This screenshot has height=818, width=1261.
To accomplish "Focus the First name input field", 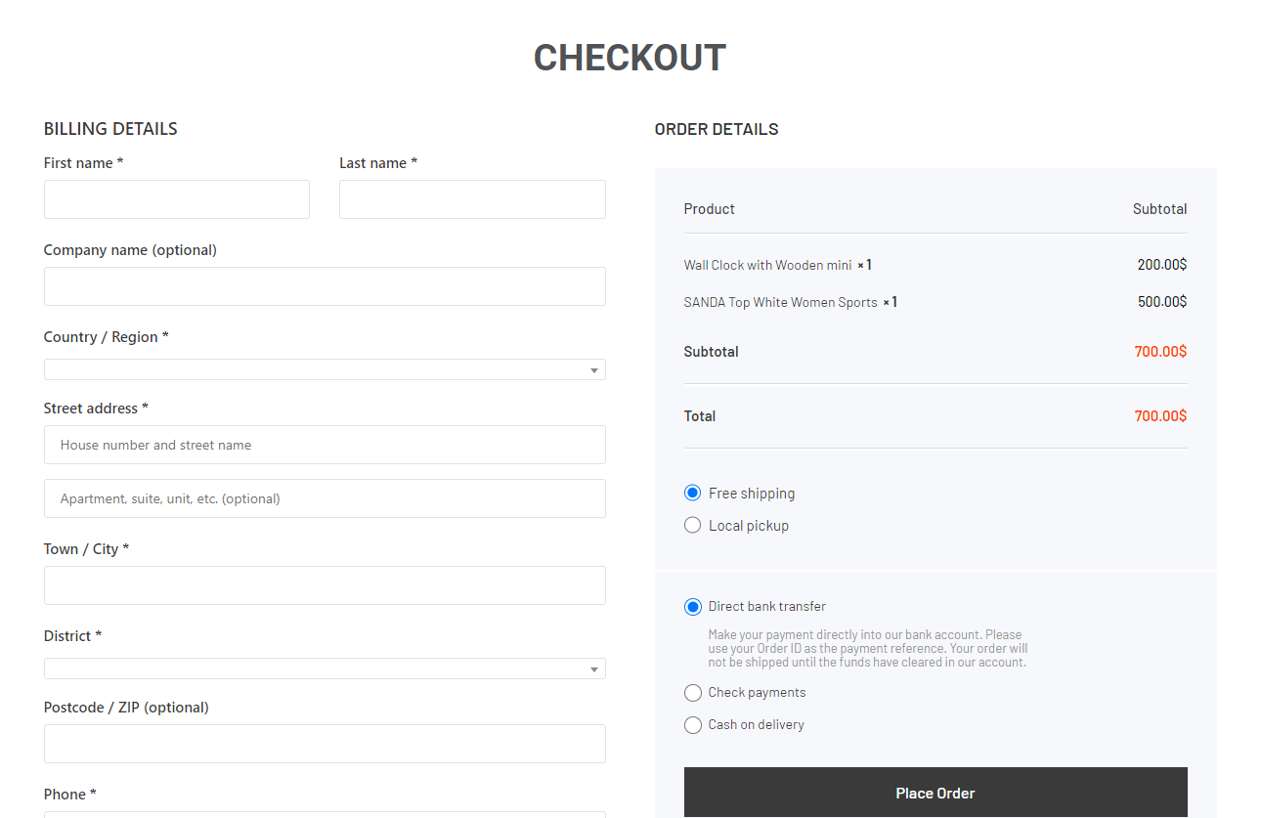I will 177,199.
